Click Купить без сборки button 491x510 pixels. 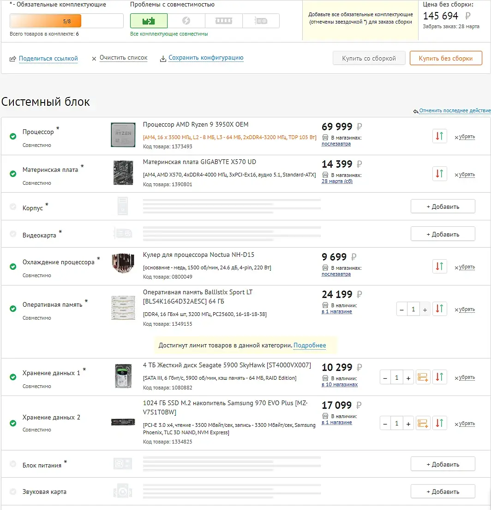[445, 58]
